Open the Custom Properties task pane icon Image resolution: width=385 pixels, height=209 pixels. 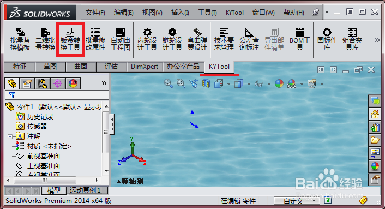click(x=375, y=180)
